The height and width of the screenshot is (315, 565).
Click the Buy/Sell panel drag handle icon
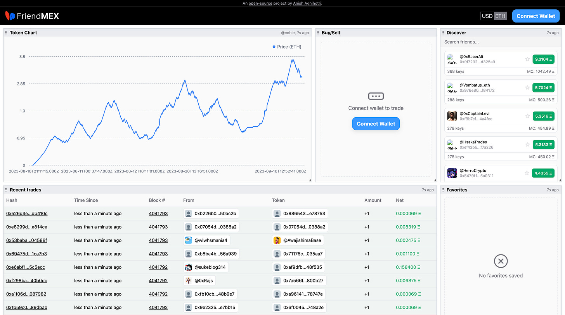pyautogui.click(x=318, y=33)
